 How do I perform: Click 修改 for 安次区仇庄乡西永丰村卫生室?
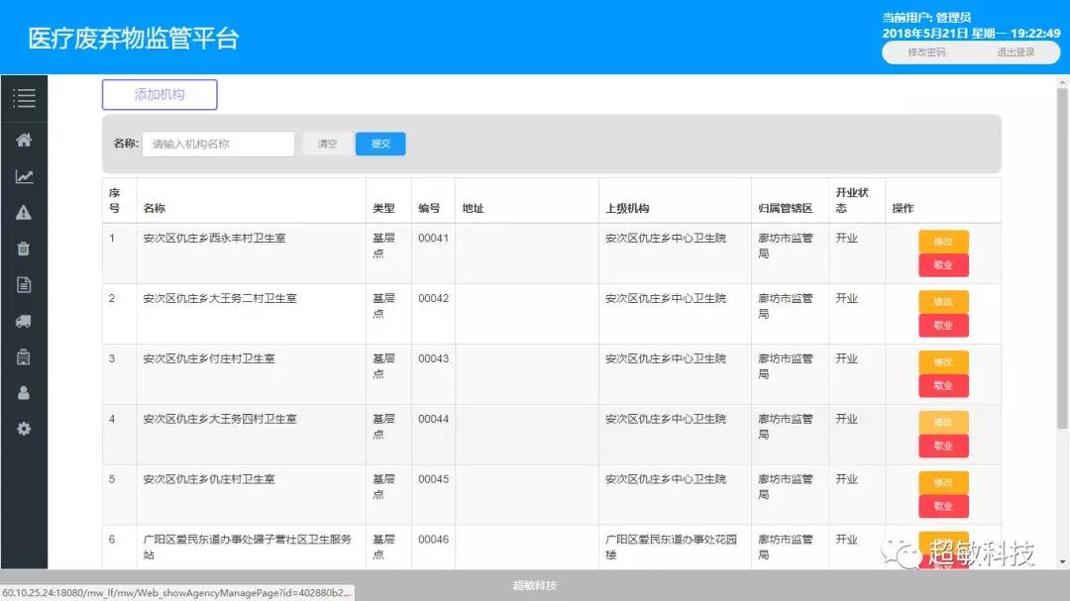pyautogui.click(x=943, y=242)
